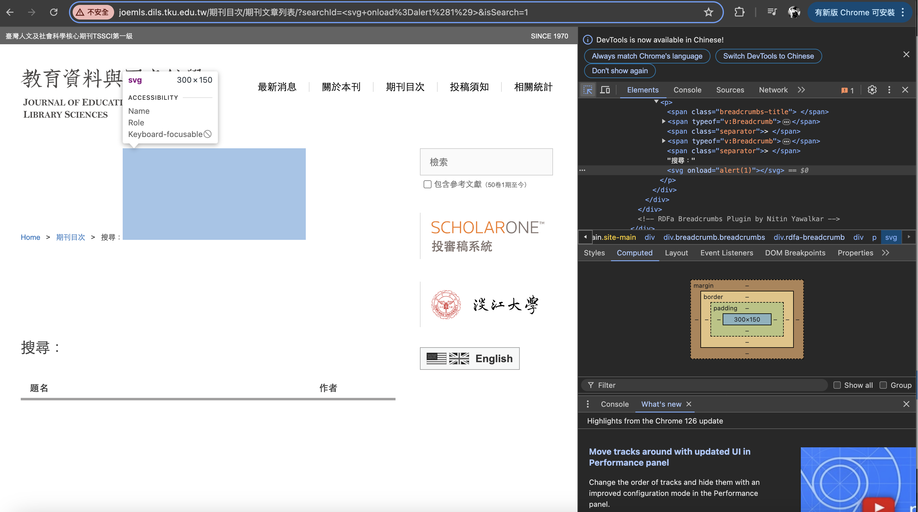Viewport: 918px width, 512px height.
Task: Open the drawer three-dot menu
Action: (x=588, y=404)
